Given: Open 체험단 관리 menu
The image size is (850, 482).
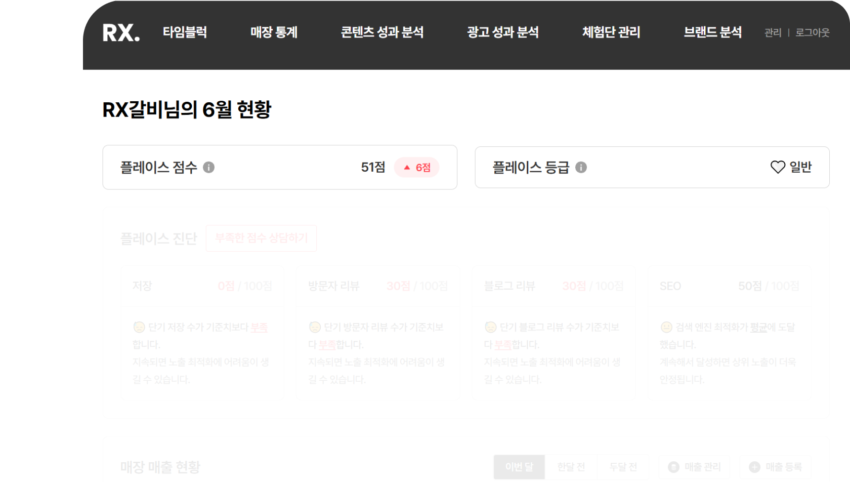Looking at the screenshot, I should coord(611,32).
